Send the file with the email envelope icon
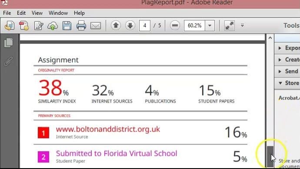The width and height of the screenshot is (300, 169). pos(96,26)
